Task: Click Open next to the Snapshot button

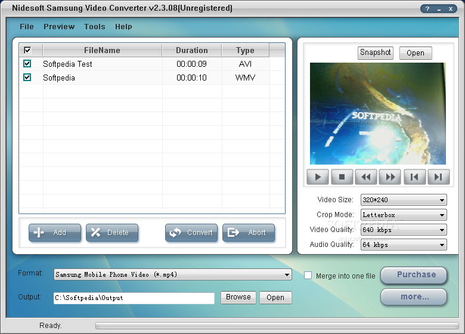Action: pos(416,53)
